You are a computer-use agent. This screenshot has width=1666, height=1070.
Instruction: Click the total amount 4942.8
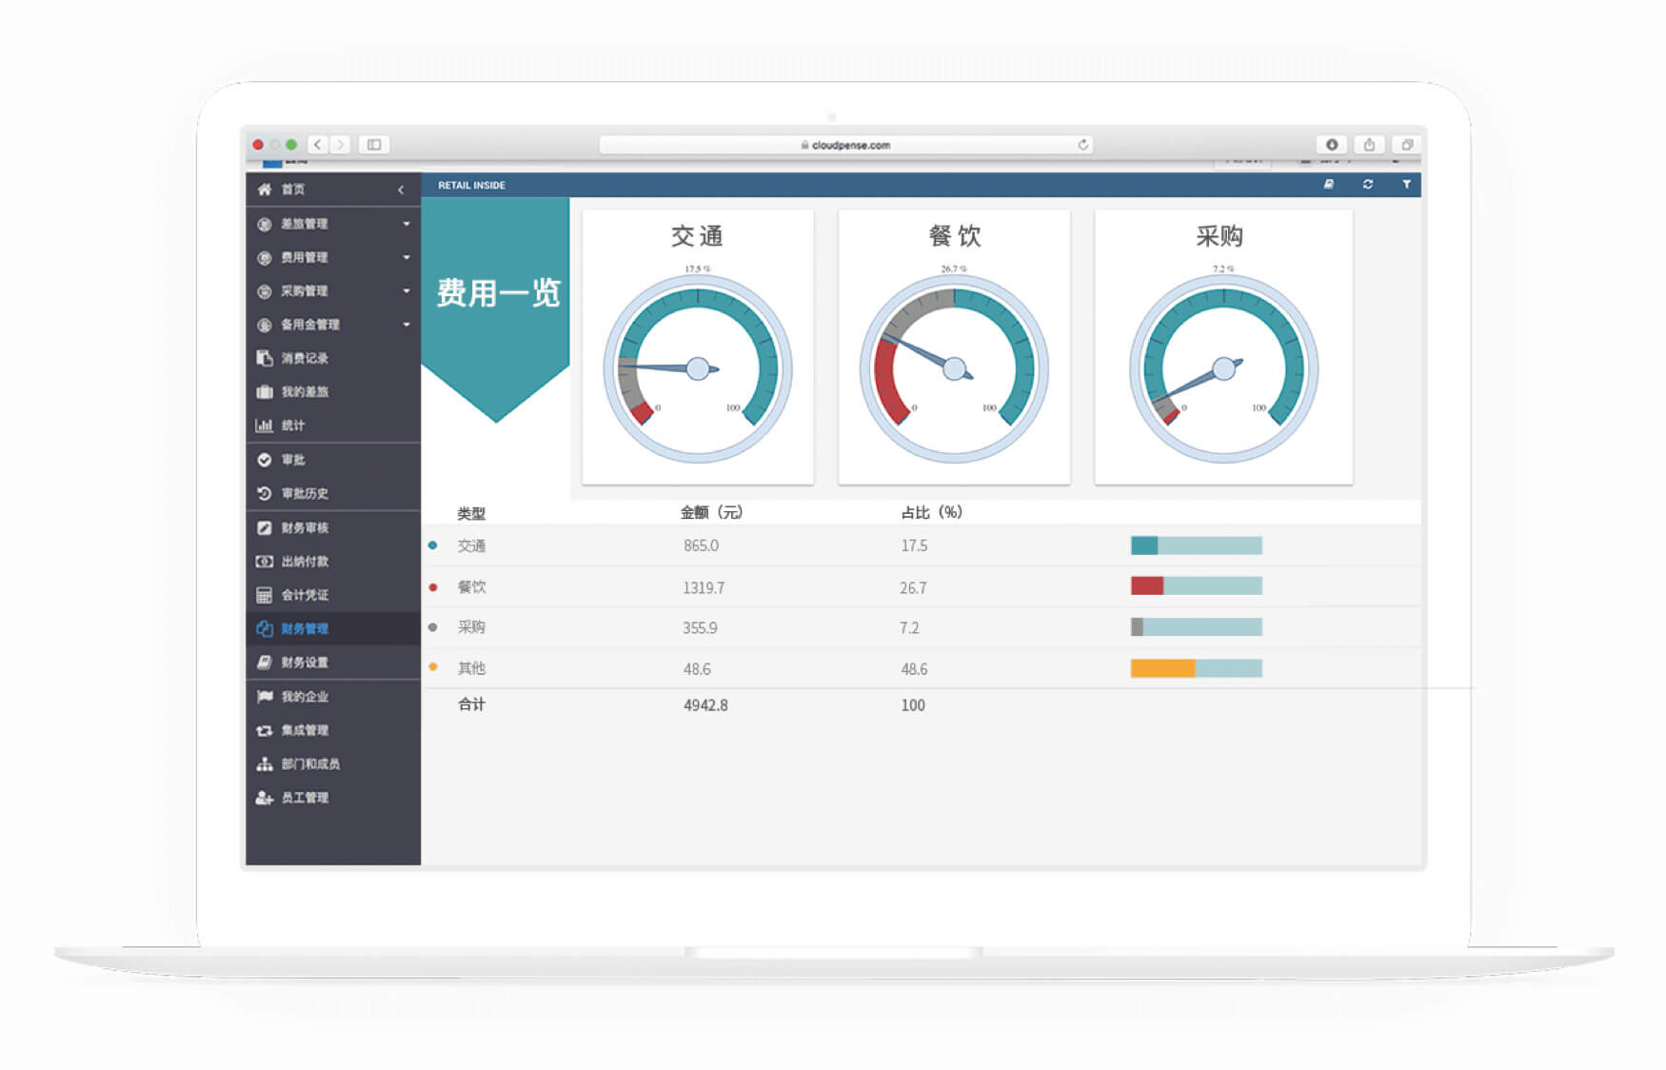[x=705, y=705]
